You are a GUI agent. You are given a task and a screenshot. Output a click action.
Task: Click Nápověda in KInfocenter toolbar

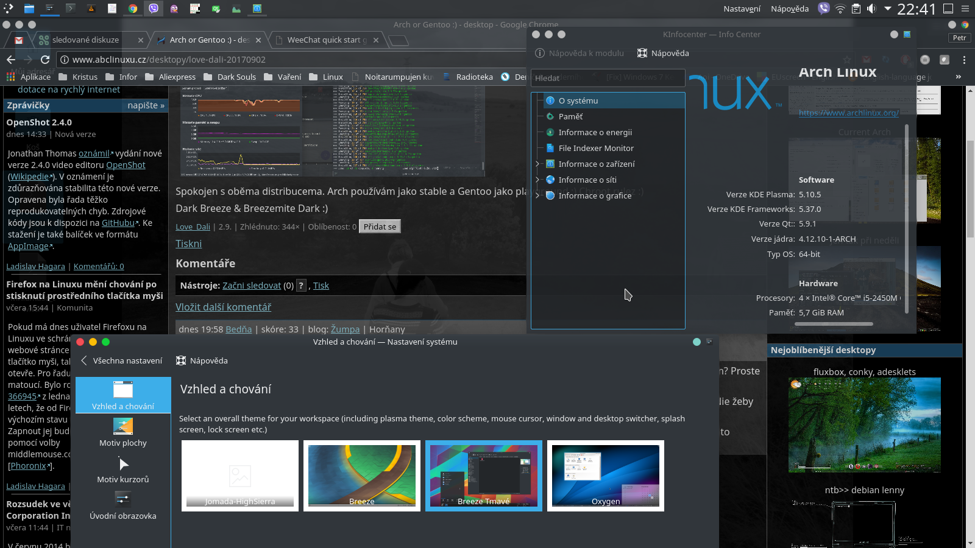[663, 53]
